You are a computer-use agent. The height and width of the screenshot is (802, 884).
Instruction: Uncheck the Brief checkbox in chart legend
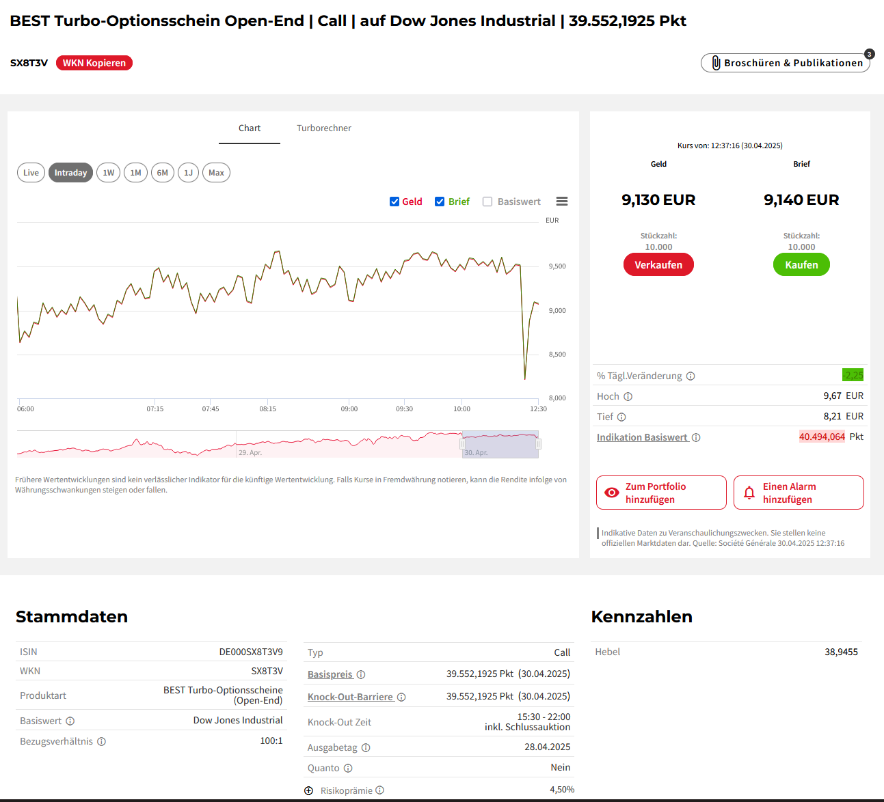pos(440,202)
